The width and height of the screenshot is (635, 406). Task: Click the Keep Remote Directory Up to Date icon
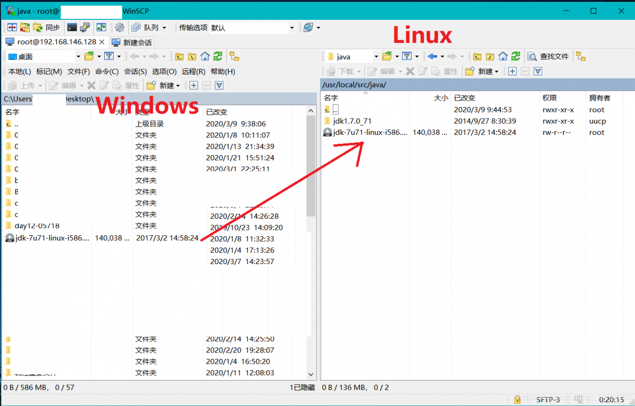(101, 28)
